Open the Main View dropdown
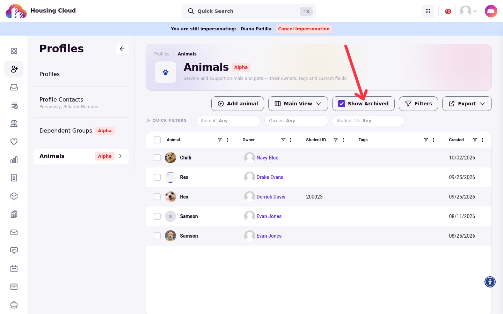 (x=298, y=104)
